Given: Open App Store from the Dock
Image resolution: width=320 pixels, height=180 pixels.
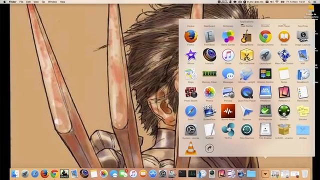Looking at the screenshot, I should (152, 174).
